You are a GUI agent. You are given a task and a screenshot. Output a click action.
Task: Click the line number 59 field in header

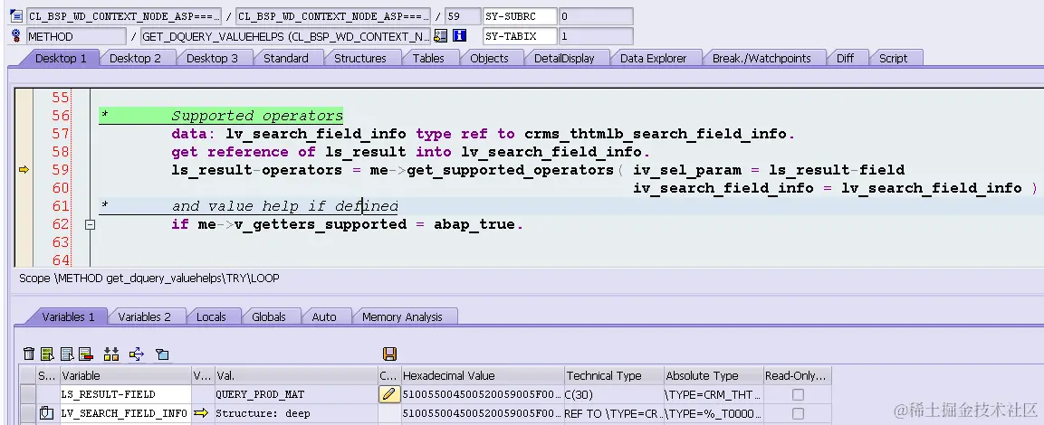click(x=463, y=16)
